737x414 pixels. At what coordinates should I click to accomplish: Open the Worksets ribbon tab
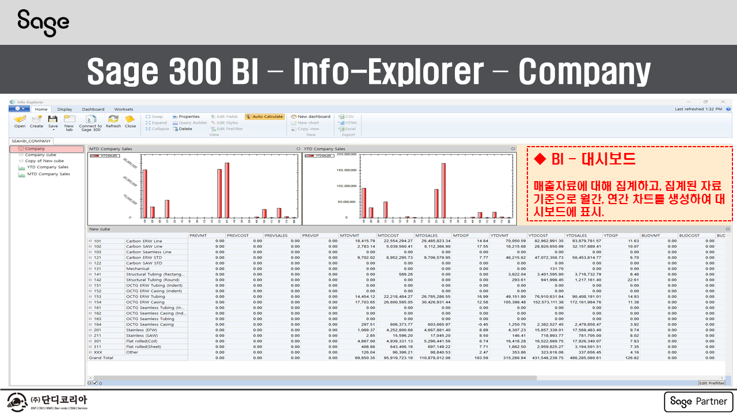(123, 109)
